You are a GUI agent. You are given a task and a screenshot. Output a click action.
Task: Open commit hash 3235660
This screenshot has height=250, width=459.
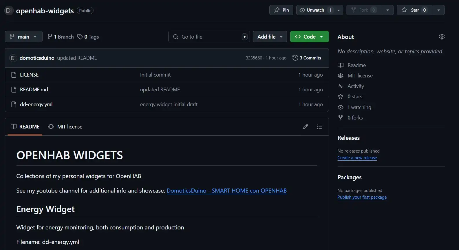[254, 58]
